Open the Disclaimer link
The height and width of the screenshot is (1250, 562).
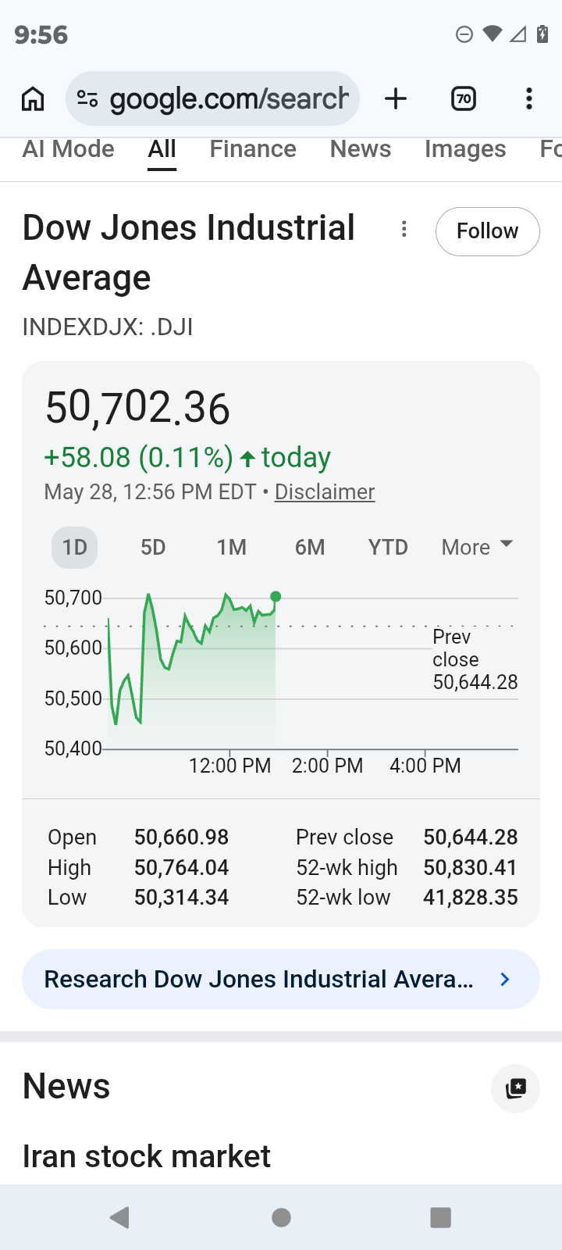pos(325,492)
